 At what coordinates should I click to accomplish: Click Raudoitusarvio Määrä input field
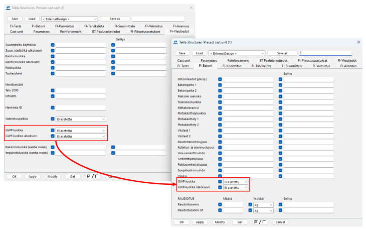[x=233, y=204]
